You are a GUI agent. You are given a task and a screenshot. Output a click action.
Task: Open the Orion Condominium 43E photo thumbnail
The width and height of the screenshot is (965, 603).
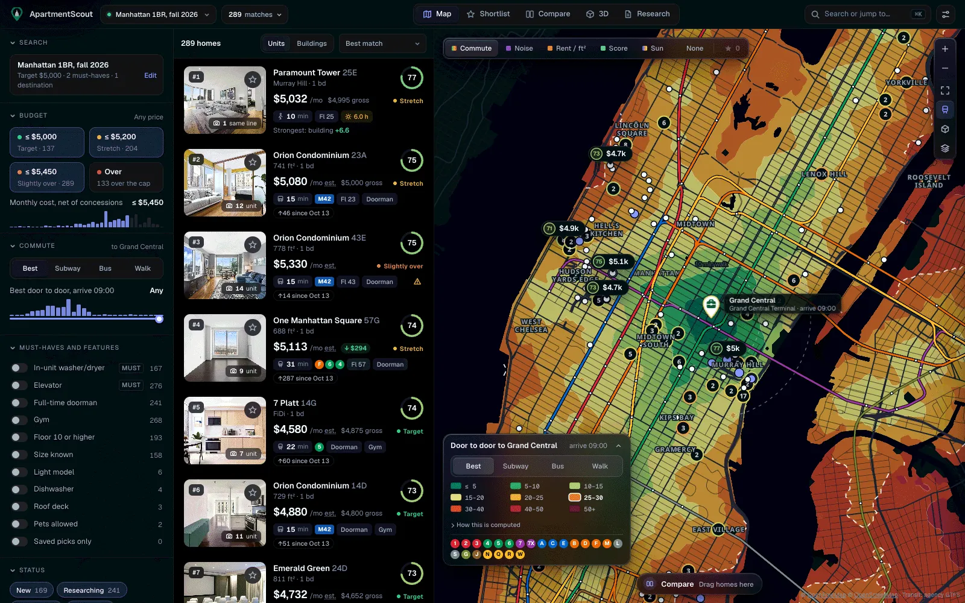point(225,265)
